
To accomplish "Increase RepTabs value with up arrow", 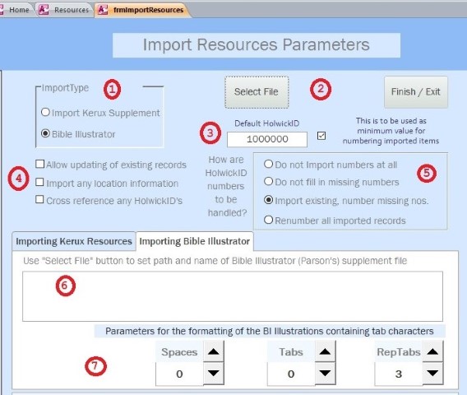I will 432,351.
